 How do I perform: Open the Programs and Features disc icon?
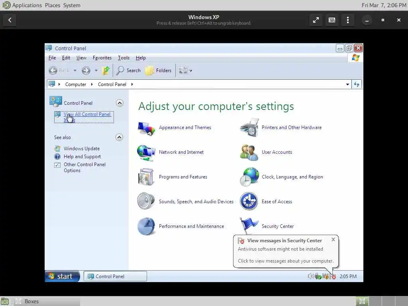click(146, 177)
